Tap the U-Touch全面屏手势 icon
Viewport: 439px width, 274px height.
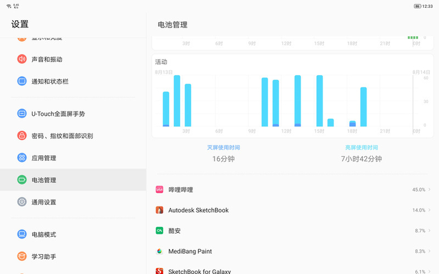click(22, 114)
